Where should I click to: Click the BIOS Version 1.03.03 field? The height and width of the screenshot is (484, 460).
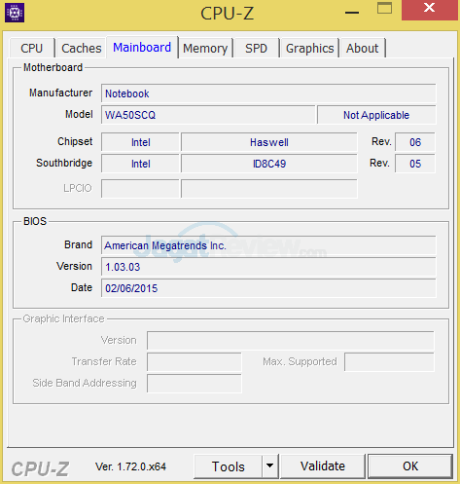268,267
